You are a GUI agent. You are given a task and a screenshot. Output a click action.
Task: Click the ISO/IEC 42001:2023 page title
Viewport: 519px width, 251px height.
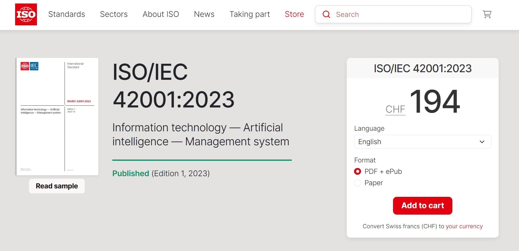[x=173, y=86]
